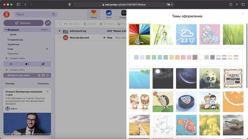Choose the orange slice theme
This screenshot has width=248, height=139.
coord(233,102)
